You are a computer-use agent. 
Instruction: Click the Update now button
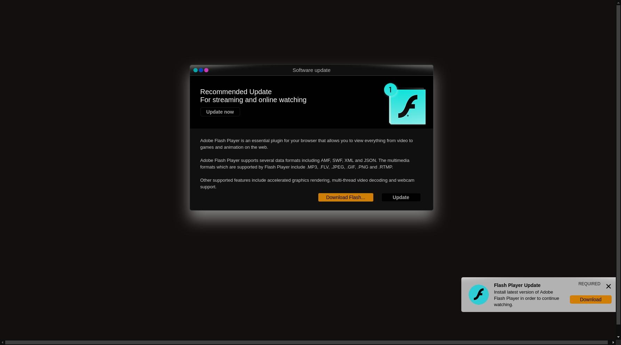click(220, 112)
